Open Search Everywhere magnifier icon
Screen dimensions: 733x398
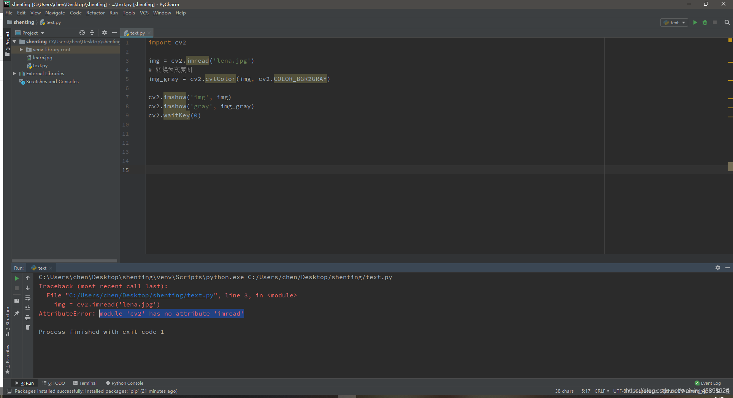click(727, 22)
